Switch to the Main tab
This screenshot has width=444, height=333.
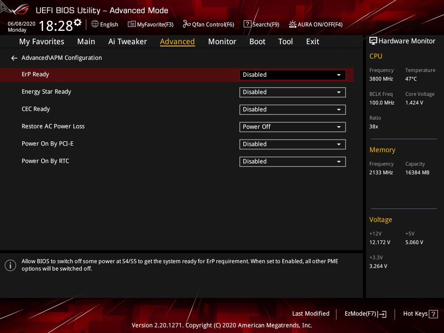(86, 42)
